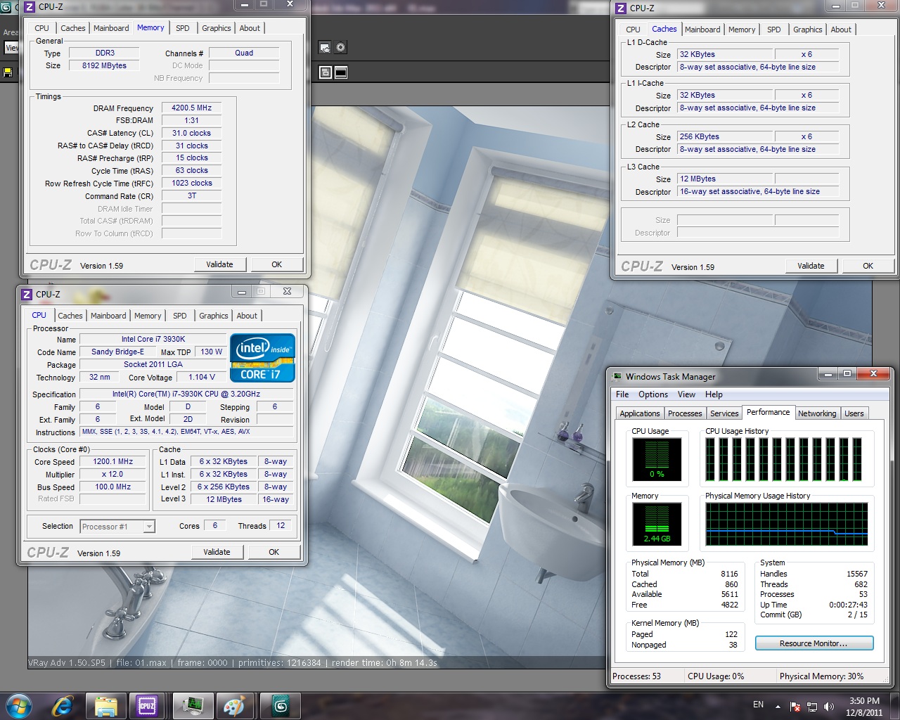The height and width of the screenshot is (720, 900).
Task: Open Graphics tab in the Caches window
Action: click(807, 30)
